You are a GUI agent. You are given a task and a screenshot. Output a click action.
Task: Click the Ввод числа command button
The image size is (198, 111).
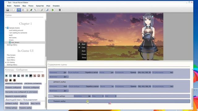pyautogui.click(x=24, y=104)
